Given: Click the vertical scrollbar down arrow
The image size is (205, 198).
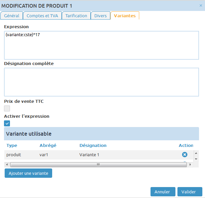Looking at the screenshot, I should tap(196, 159).
